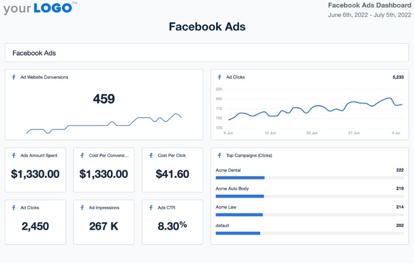
Task: Select the Acme Law progress bar
Action: pos(310,215)
